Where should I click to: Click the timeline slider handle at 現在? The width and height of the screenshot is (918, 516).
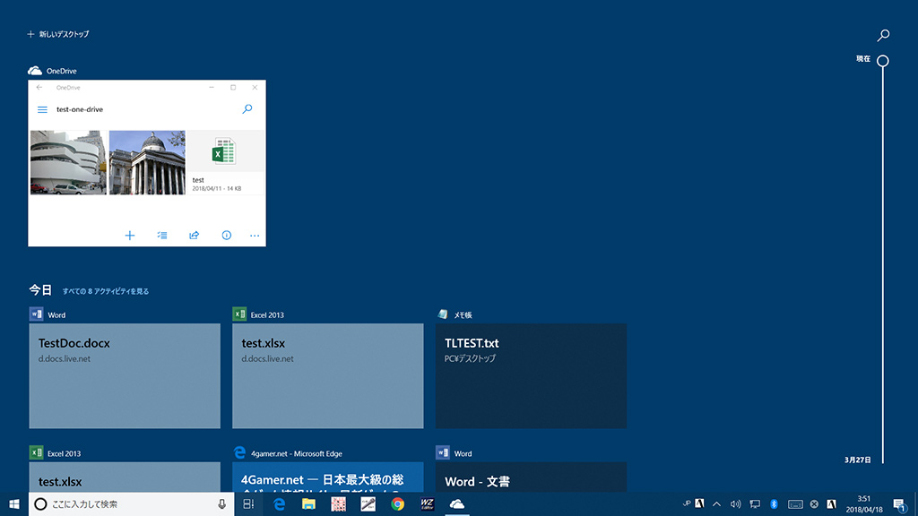tap(883, 61)
